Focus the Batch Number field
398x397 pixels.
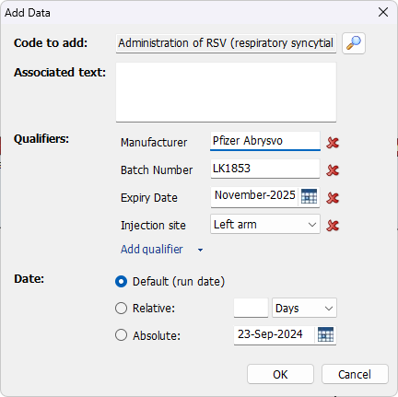[x=265, y=169]
